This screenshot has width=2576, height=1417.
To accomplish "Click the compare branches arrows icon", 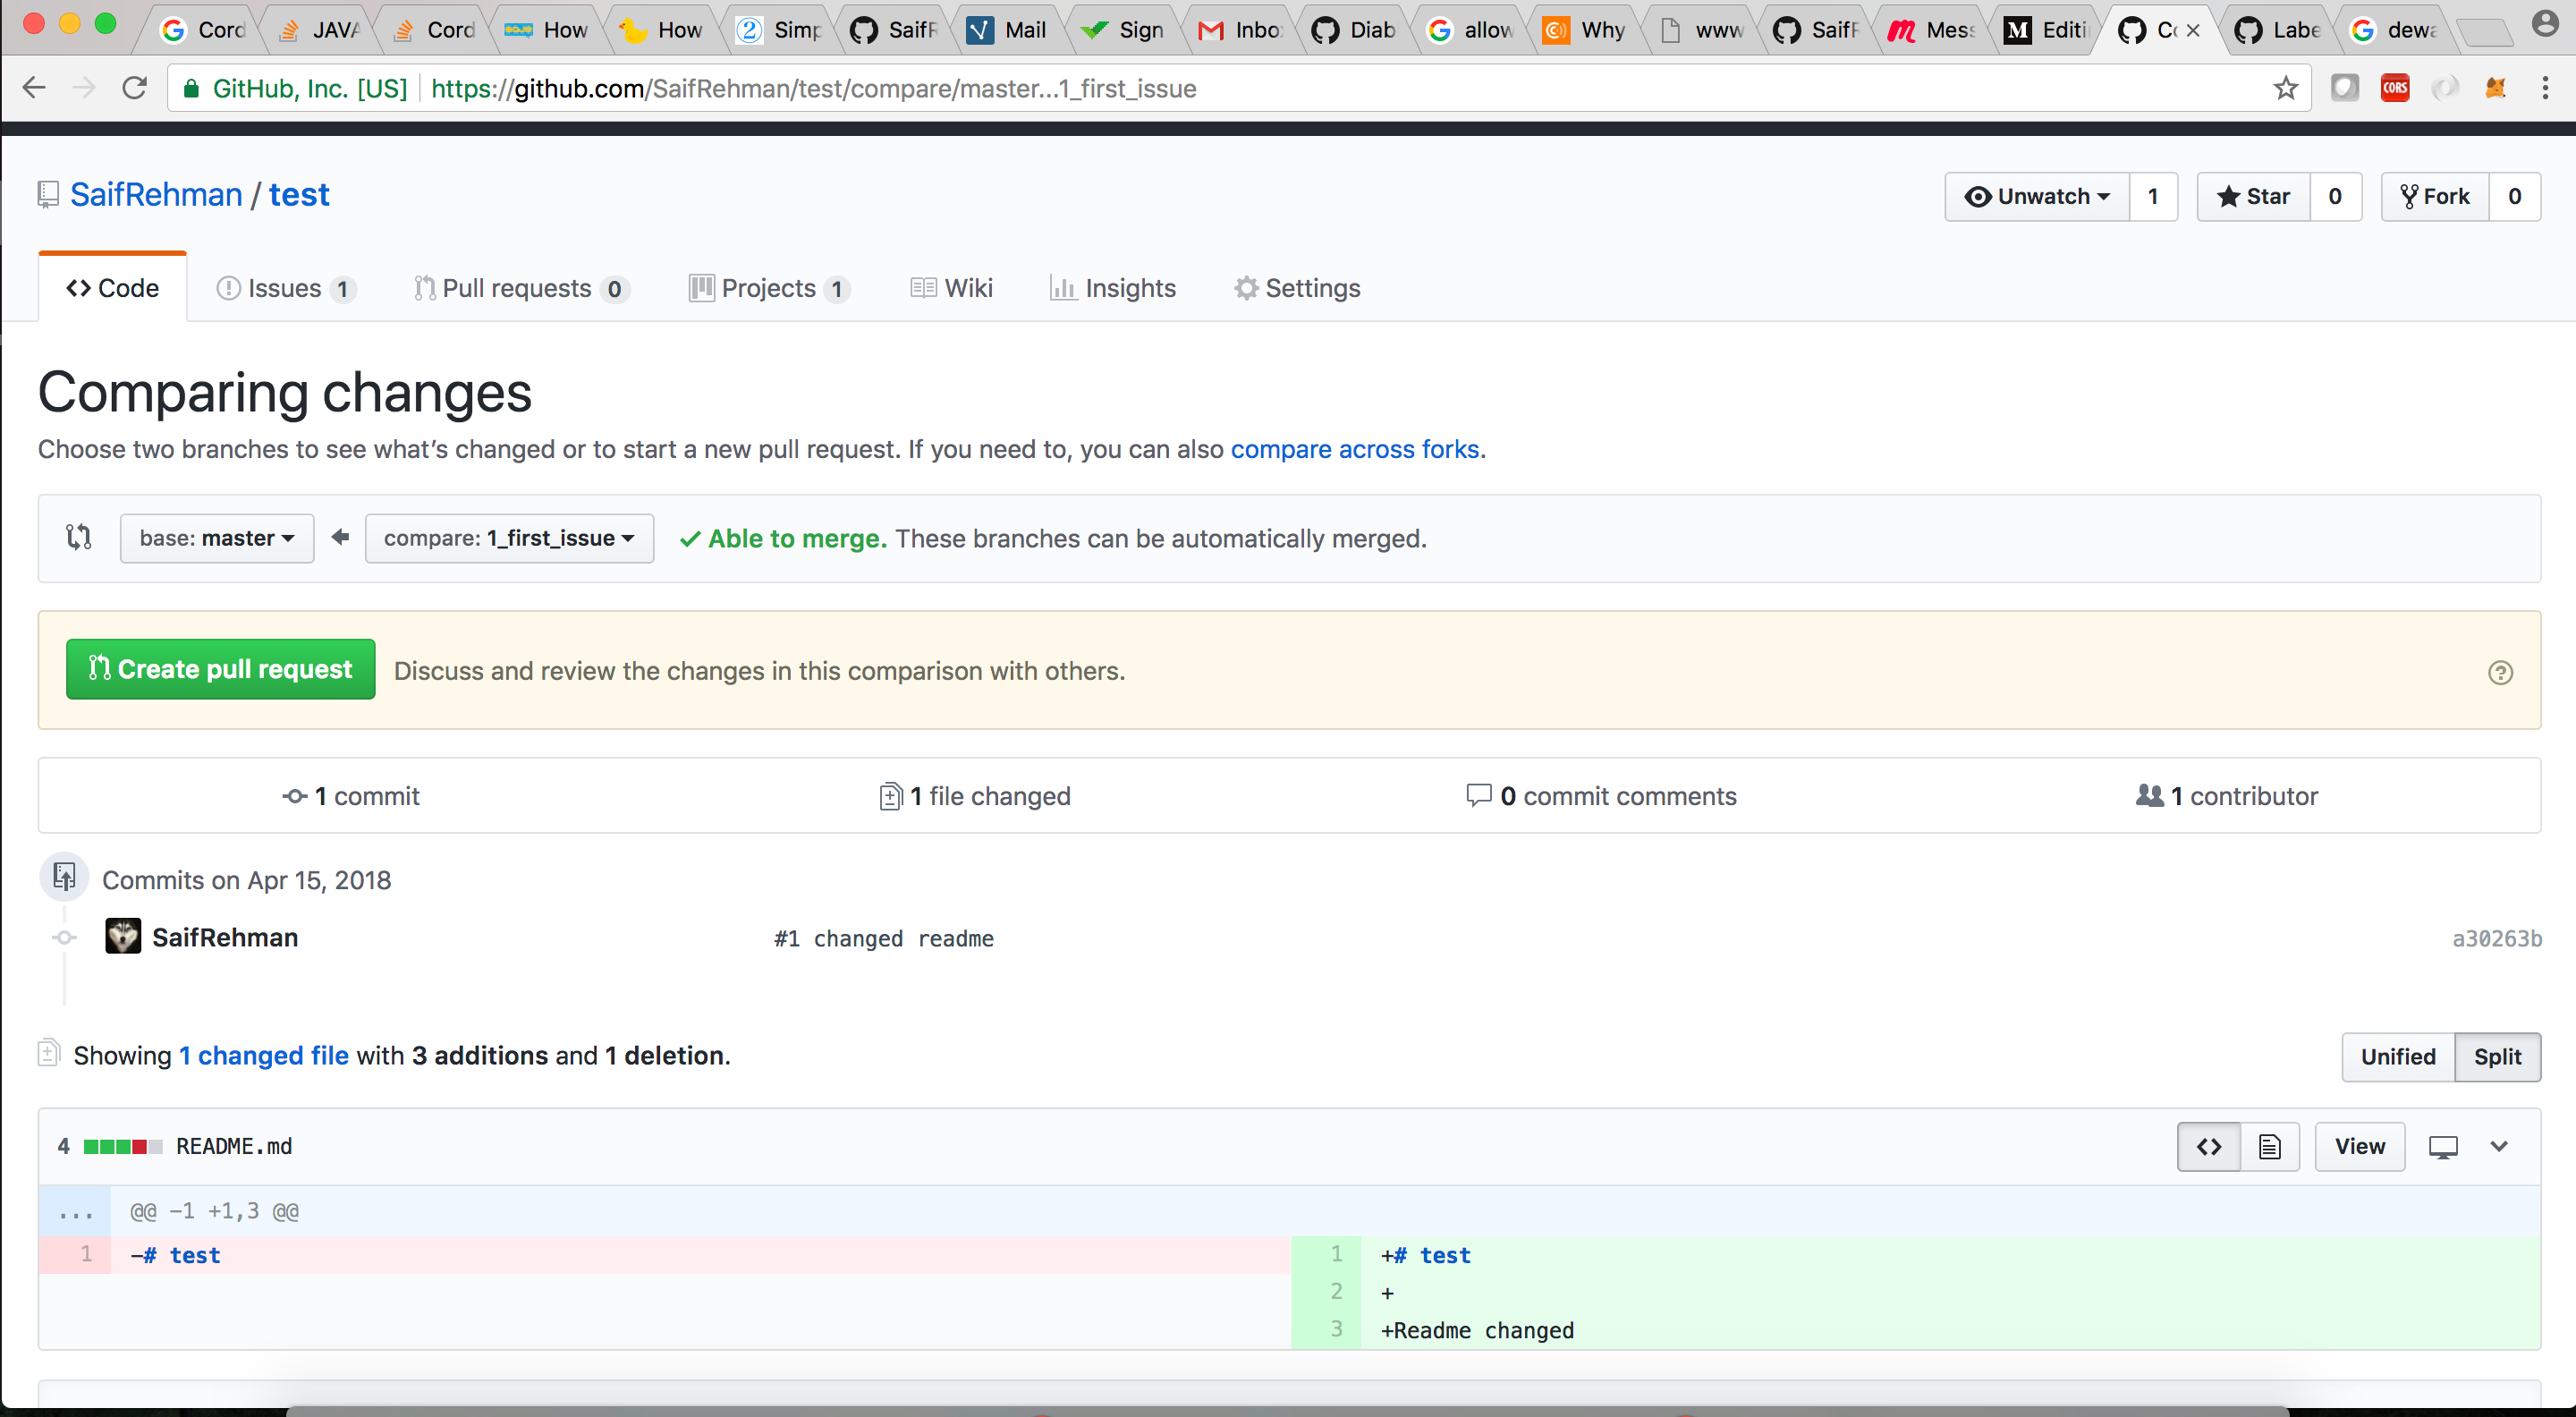I will coord(78,537).
